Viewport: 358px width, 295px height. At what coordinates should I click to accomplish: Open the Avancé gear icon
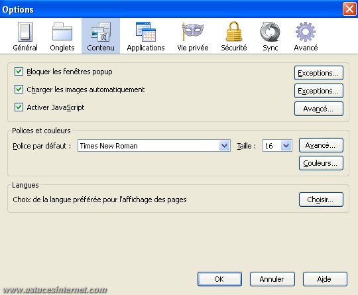point(306,32)
